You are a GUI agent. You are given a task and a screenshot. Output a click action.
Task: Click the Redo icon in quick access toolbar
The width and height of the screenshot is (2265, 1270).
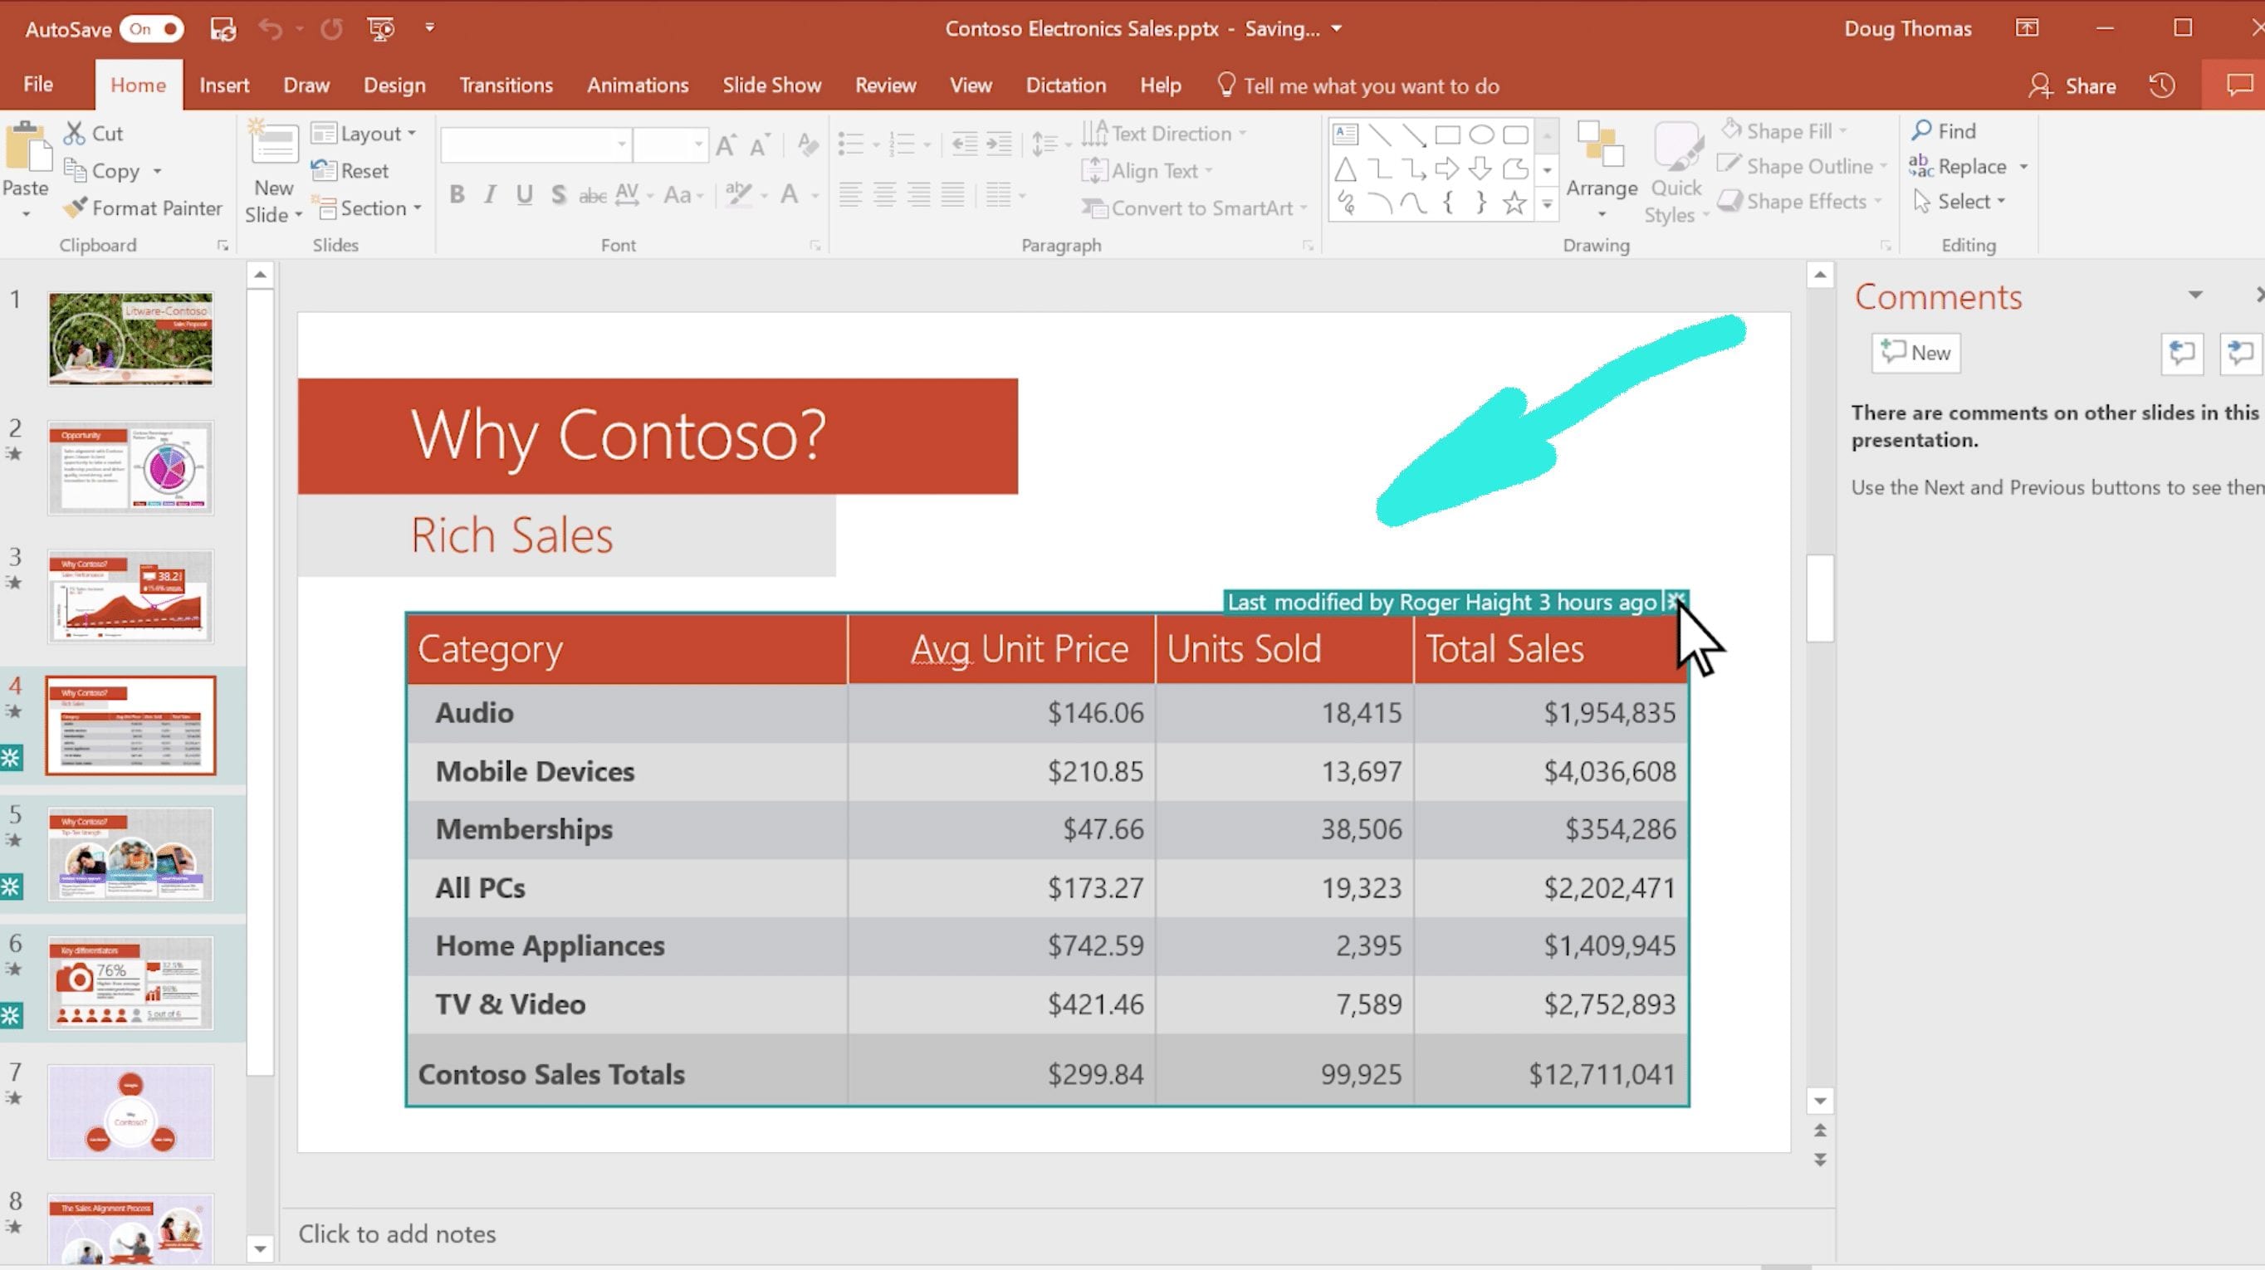331,29
